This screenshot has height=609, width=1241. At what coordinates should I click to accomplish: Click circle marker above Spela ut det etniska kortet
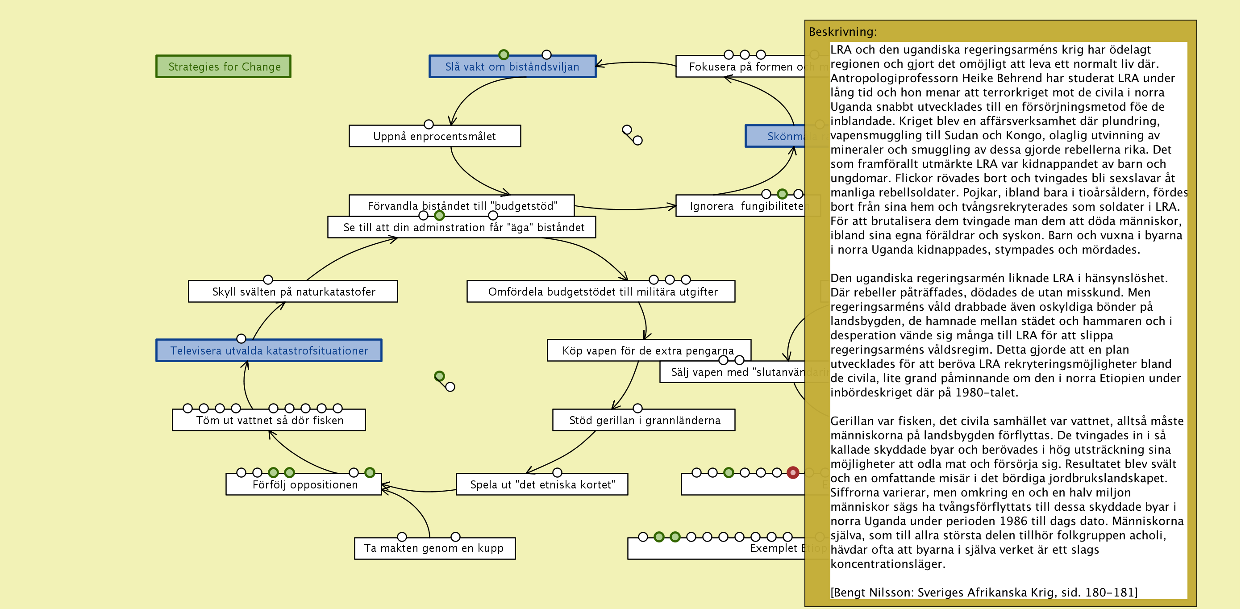(557, 473)
